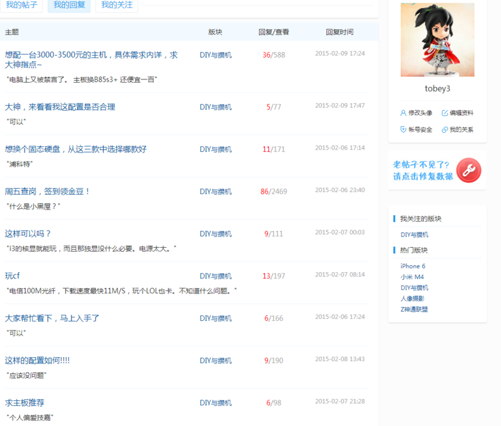Screen dimensions: 501x426
Task: Click reply text 什么是小黑屋？
Action: 33,206
